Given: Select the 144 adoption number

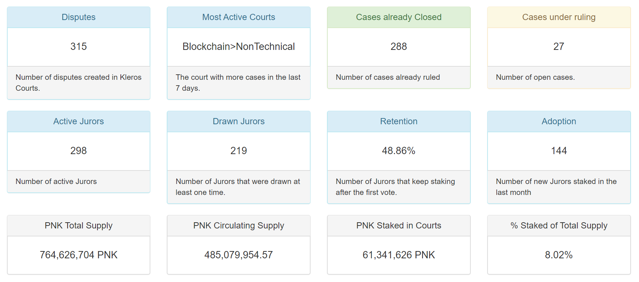Looking at the screenshot, I should tap(559, 151).
